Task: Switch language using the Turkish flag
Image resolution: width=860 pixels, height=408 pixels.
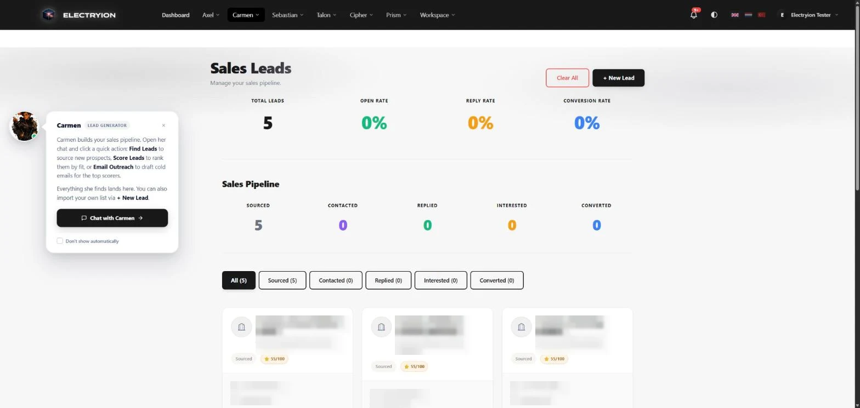Action: pyautogui.click(x=761, y=15)
